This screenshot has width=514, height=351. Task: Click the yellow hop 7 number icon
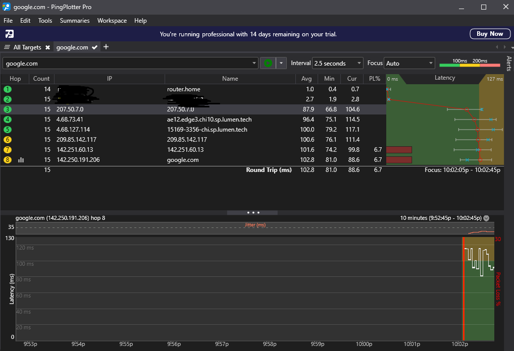click(x=8, y=150)
